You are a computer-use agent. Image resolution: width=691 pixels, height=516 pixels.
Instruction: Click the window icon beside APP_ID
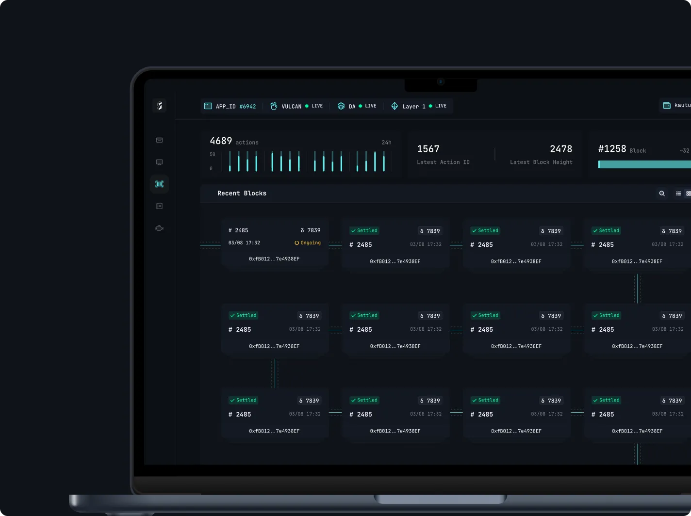[x=208, y=106]
